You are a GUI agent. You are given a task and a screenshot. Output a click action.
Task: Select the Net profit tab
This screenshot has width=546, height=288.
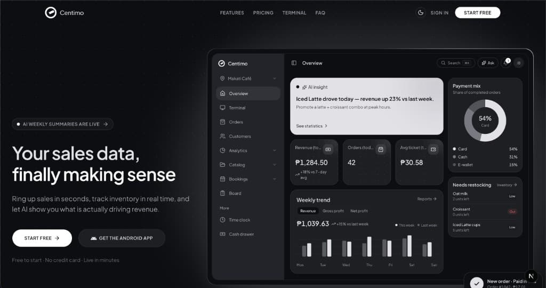(x=359, y=211)
